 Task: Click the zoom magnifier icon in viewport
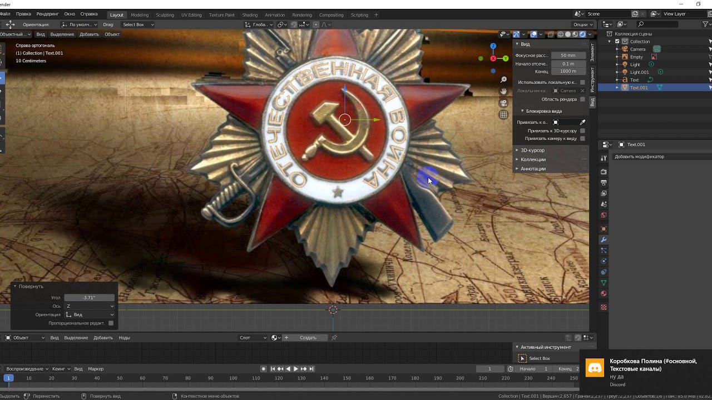(x=503, y=80)
